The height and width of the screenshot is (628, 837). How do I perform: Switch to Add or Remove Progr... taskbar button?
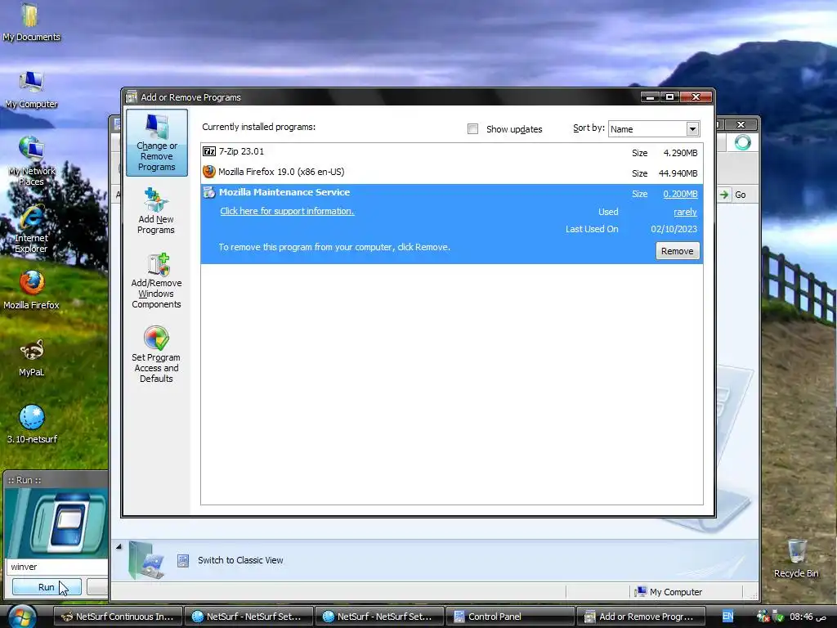[641, 617]
